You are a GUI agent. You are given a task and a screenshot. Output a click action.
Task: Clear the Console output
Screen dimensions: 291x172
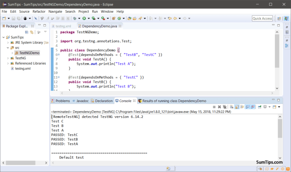tap(231, 107)
